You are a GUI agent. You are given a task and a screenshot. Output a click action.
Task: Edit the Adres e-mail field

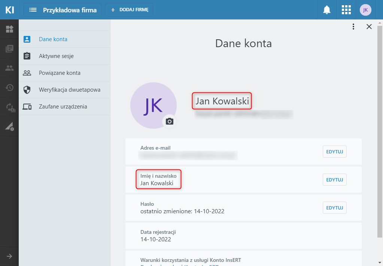point(334,152)
